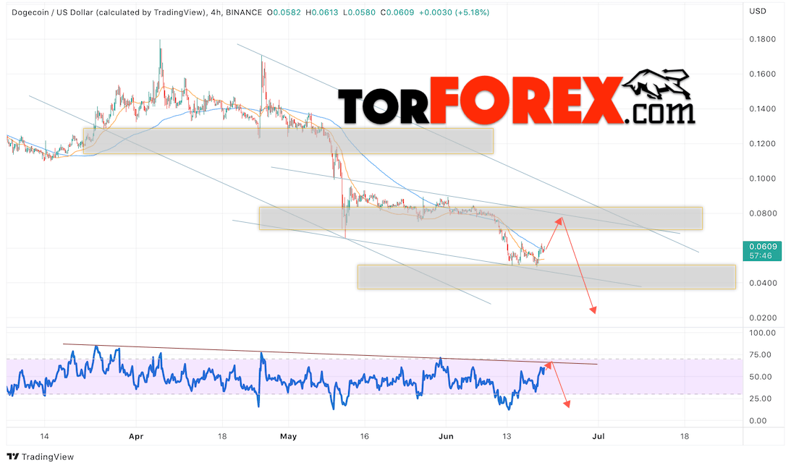Image resolution: width=791 pixels, height=468 pixels.
Task: Click the 0.0200 price axis label
Action: [x=762, y=318]
